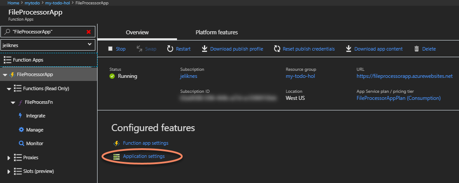Click the Function app settings bolt icon
Image resolution: width=459 pixels, height=183 pixels.
click(x=117, y=143)
